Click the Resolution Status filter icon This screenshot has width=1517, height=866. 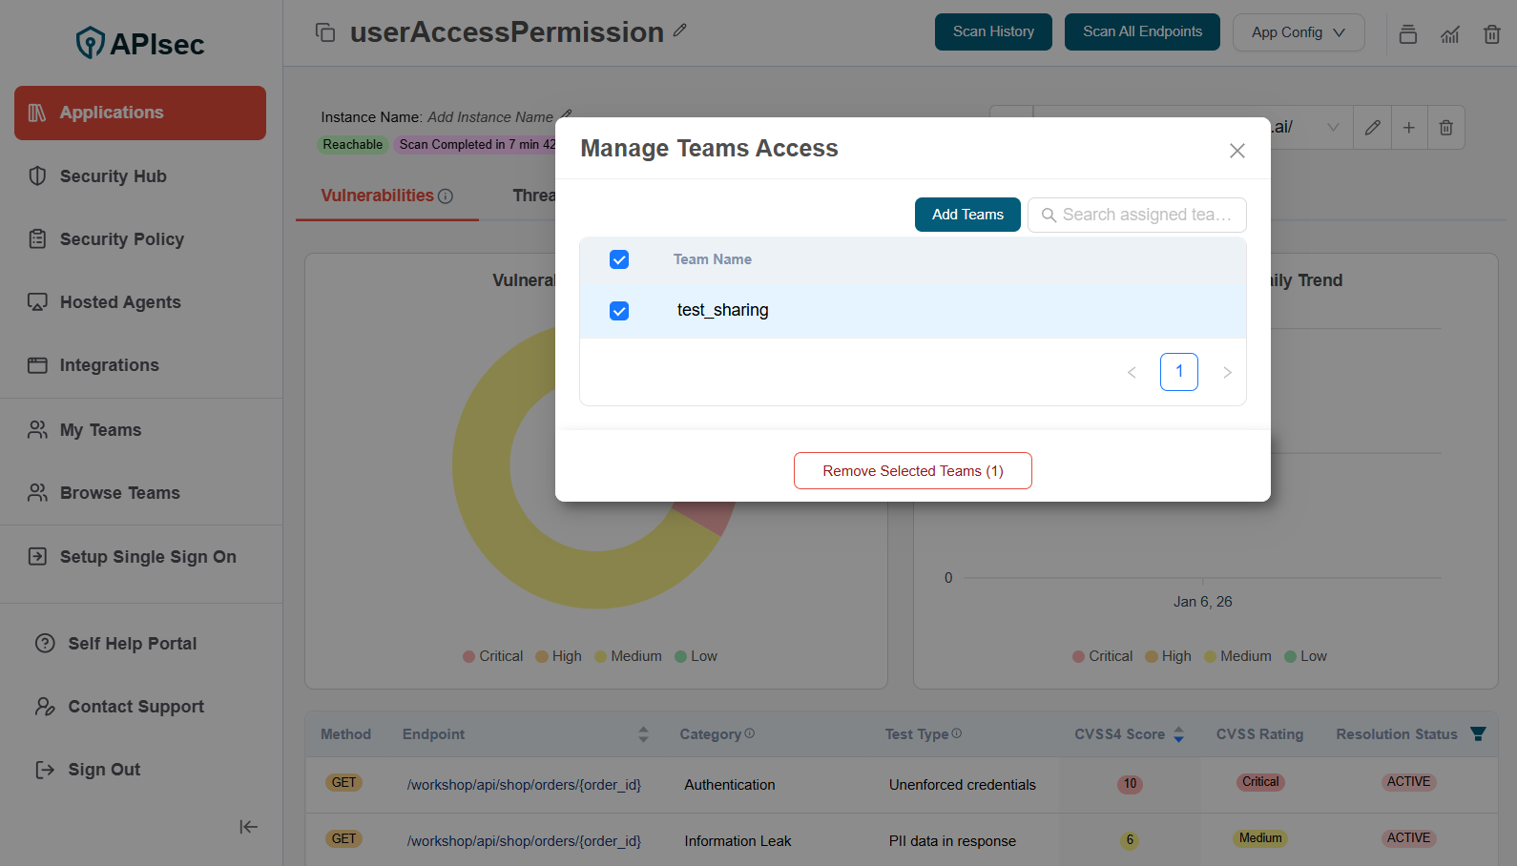click(1478, 733)
